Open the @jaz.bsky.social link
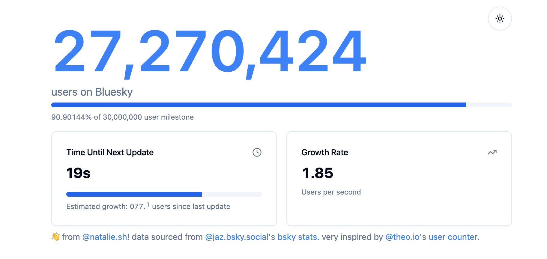 coord(237,237)
